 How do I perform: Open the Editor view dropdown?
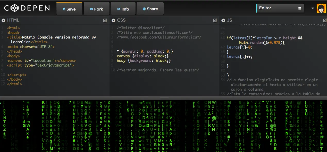tap(280, 8)
